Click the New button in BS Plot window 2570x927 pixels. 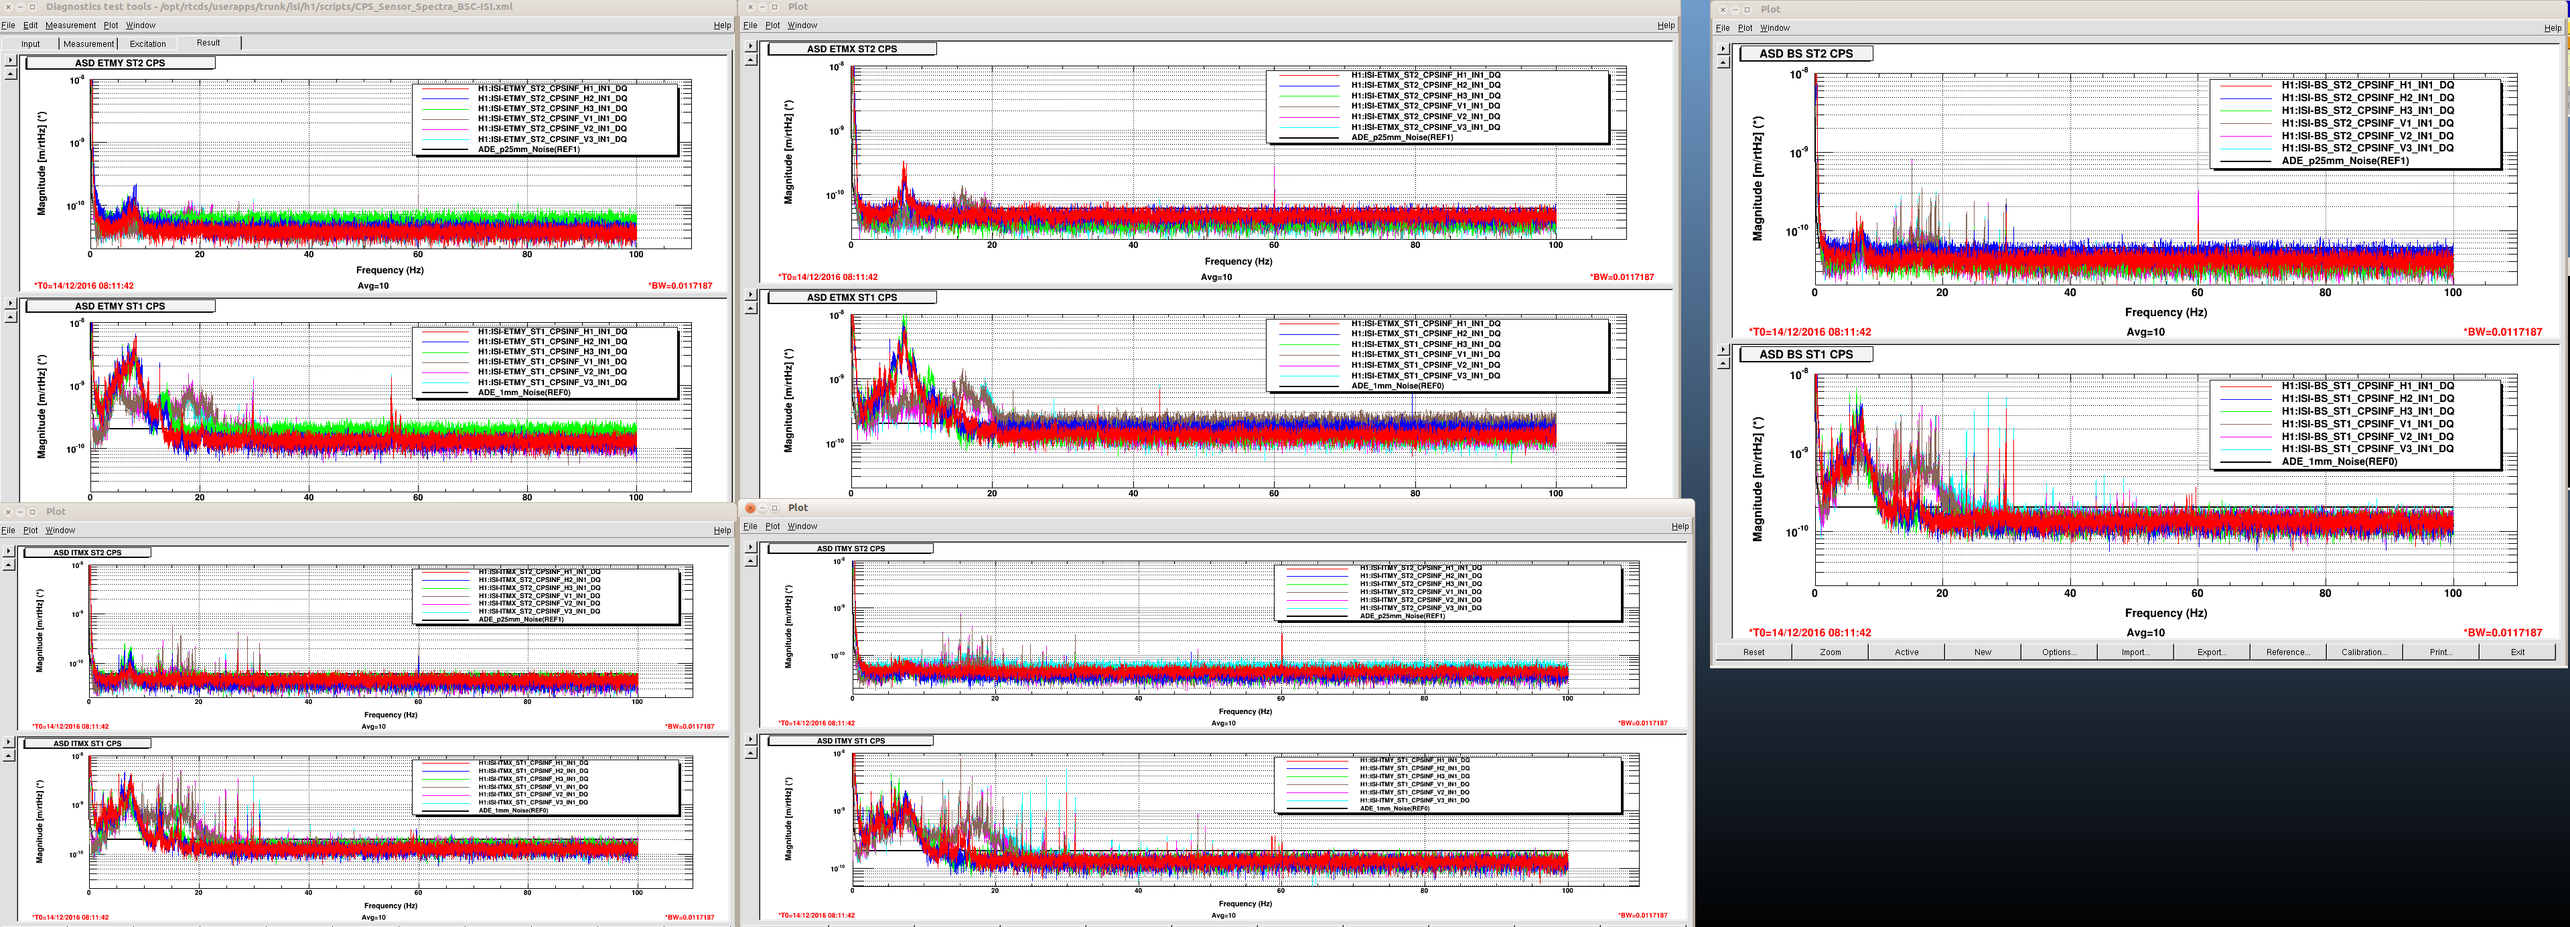pos(1983,652)
